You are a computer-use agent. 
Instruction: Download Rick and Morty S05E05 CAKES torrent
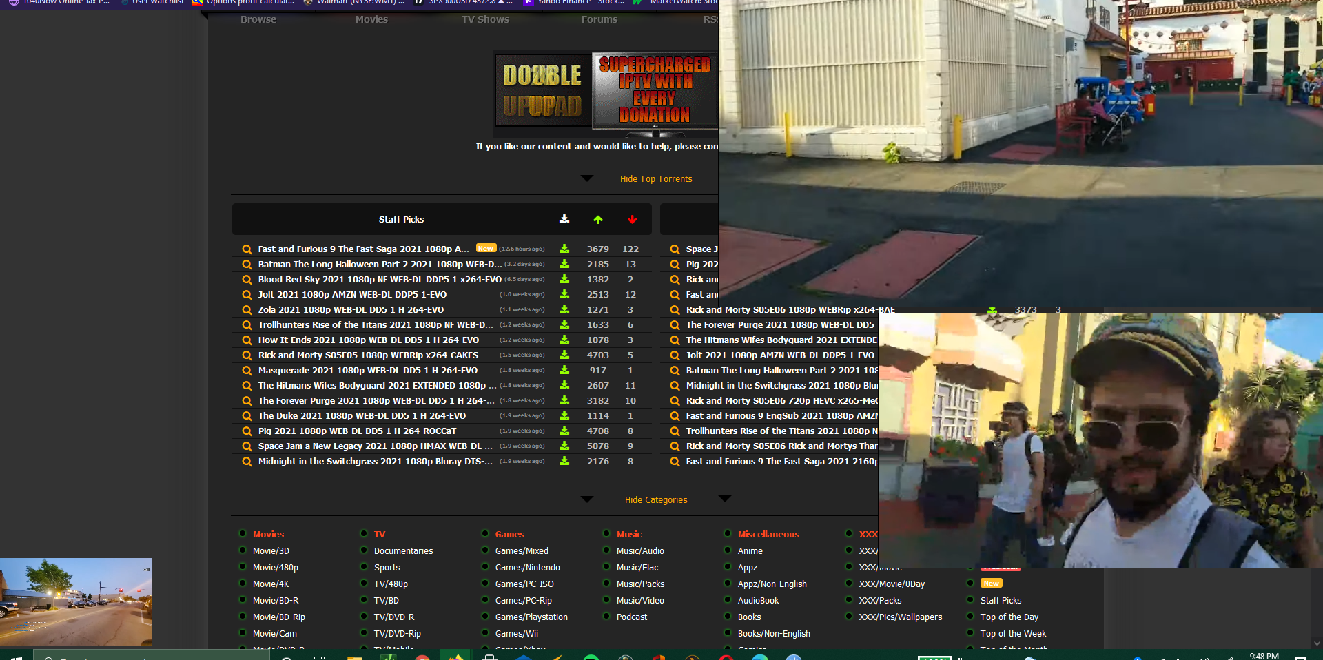tap(564, 355)
